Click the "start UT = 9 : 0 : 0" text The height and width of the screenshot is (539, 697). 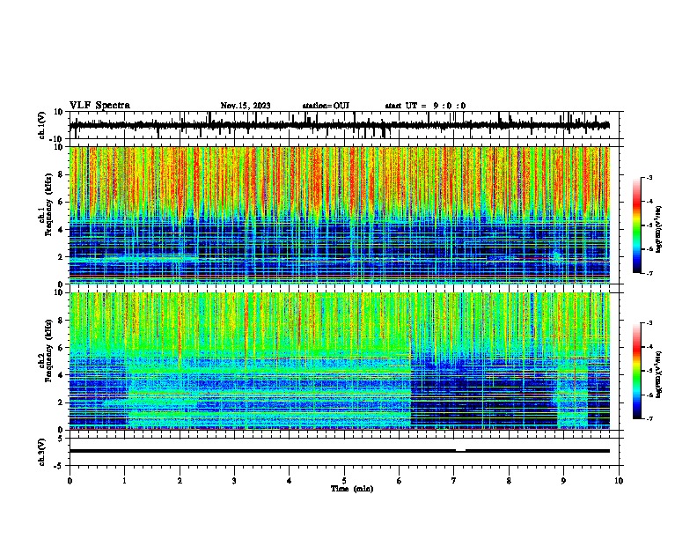coord(425,106)
